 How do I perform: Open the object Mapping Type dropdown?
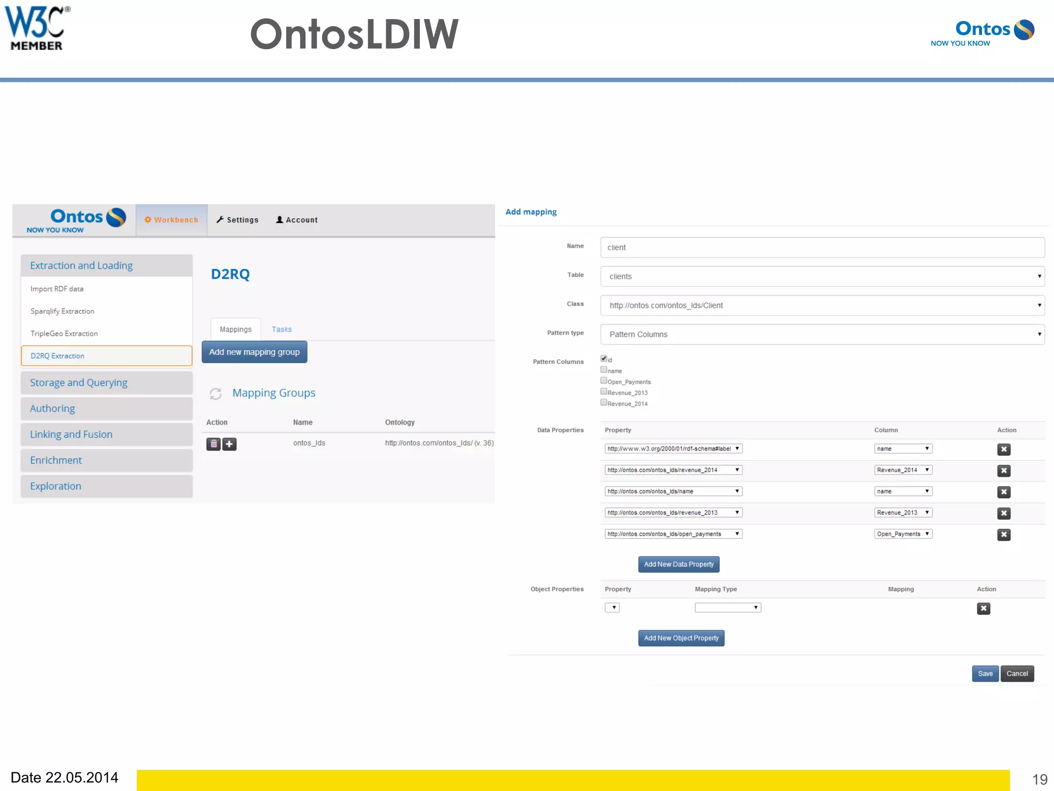[x=728, y=608]
